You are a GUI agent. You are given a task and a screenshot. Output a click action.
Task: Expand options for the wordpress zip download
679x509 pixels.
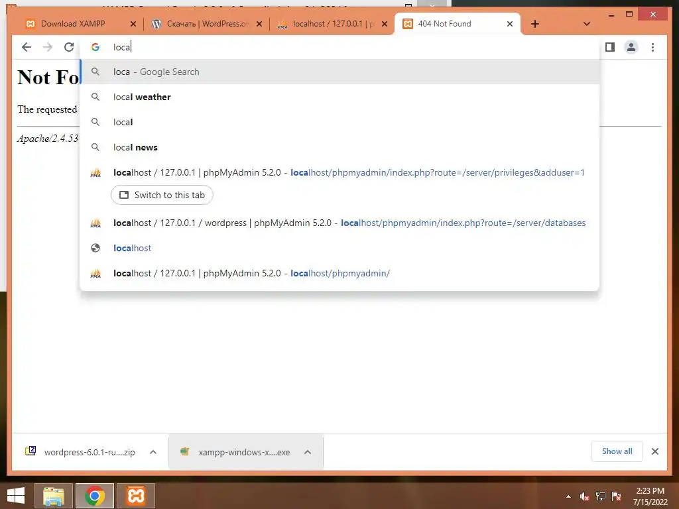click(153, 452)
